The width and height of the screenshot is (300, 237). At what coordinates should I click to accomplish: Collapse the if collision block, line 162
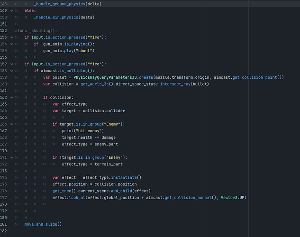(x=12, y=98)
